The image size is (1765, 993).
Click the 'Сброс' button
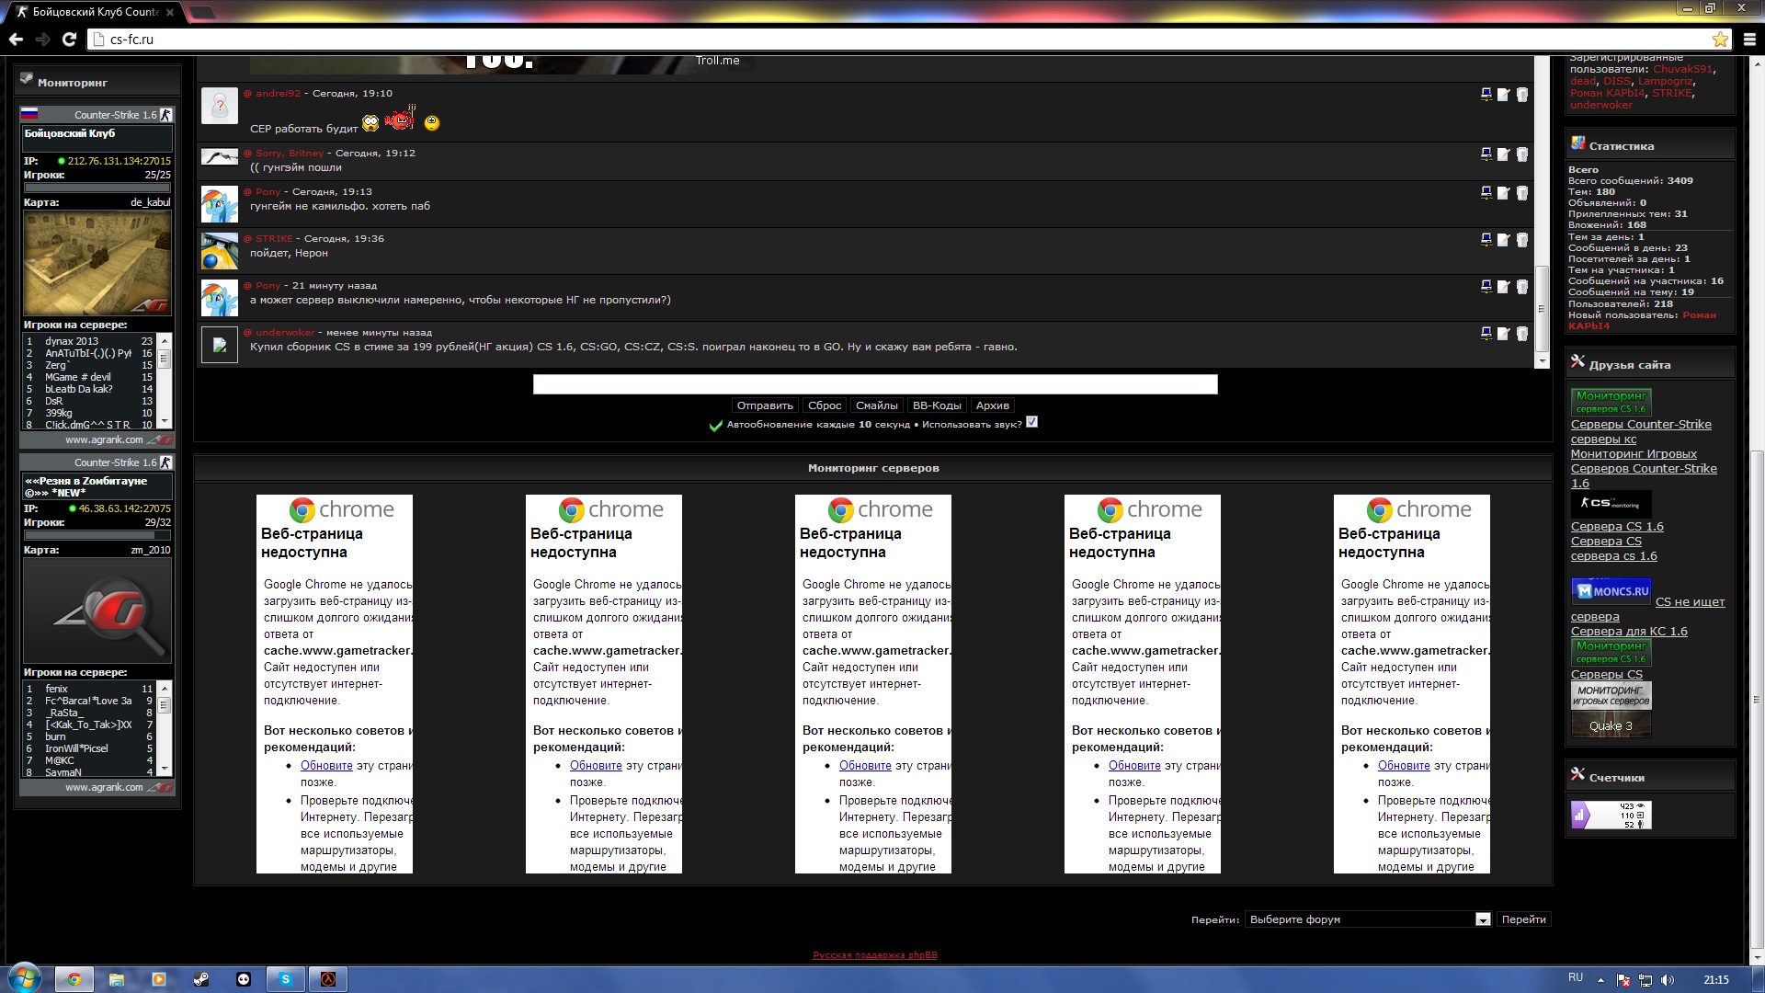(x=825, y=405)
